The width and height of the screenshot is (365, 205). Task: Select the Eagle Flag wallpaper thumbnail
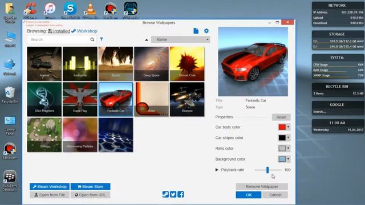80,99
